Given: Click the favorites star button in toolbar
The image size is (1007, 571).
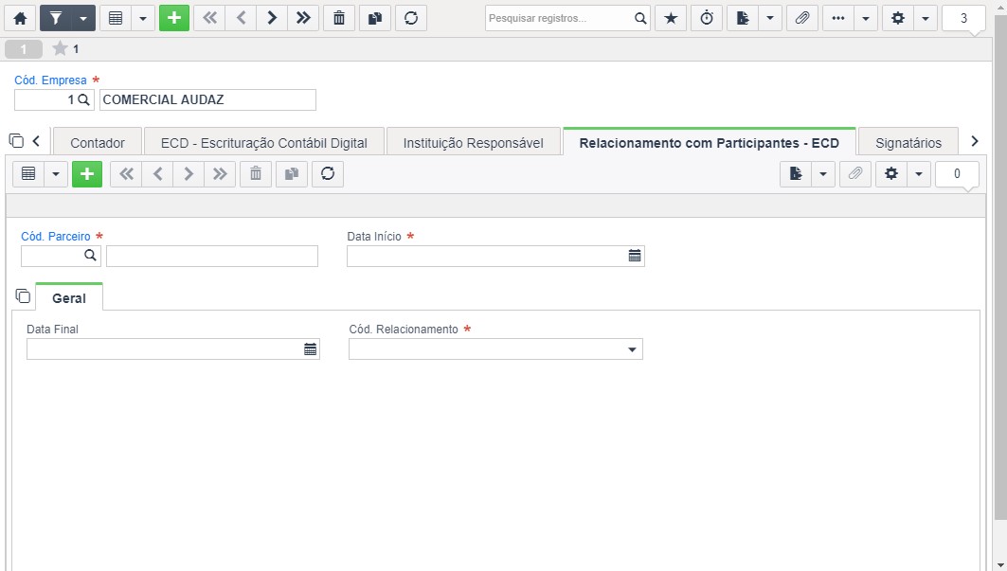Looking at the screenshot, I should pos(671,18).
